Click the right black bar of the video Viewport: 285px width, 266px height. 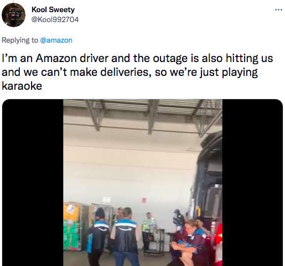pos(252,182)
